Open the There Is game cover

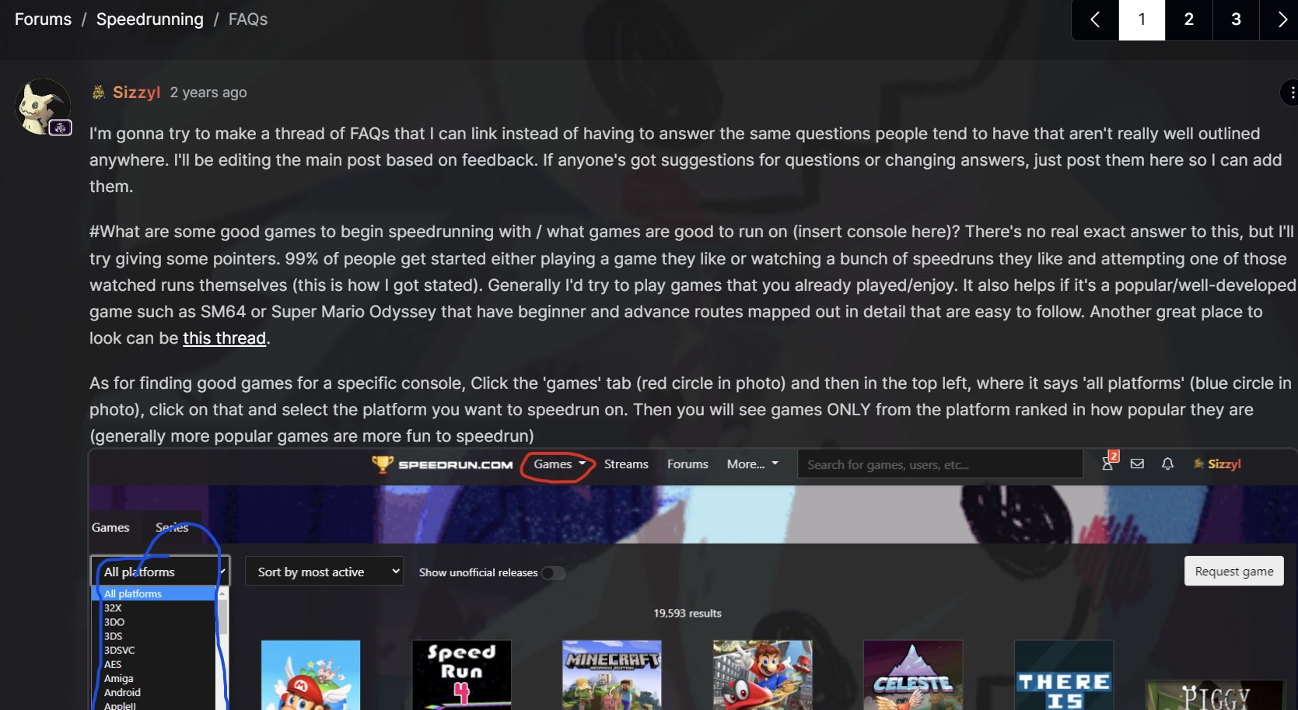pyautogui.click(x=1064, y=675)
